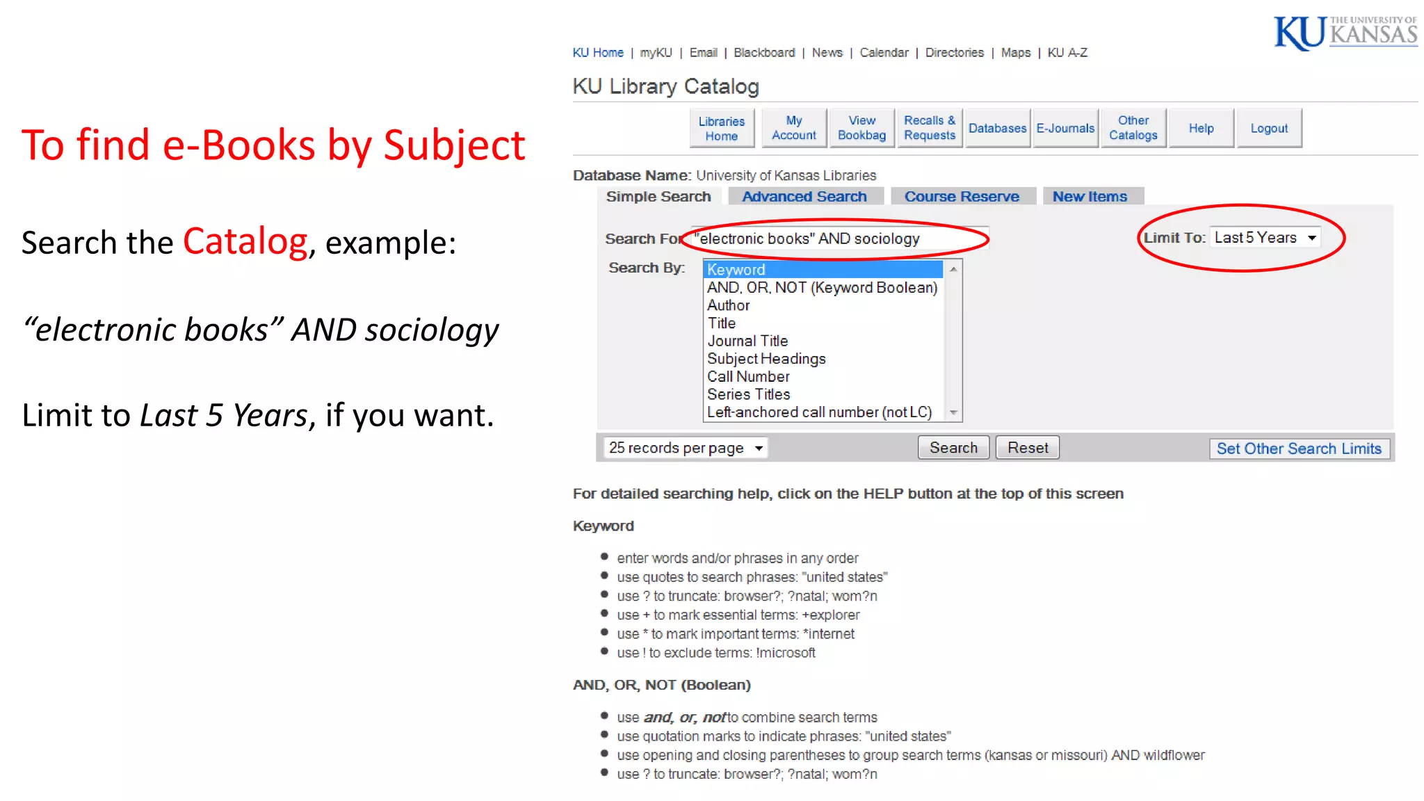The height and width of the screenshot is (801, 1424).
Task: Click the Search button
Action: [x=953, y=448]
